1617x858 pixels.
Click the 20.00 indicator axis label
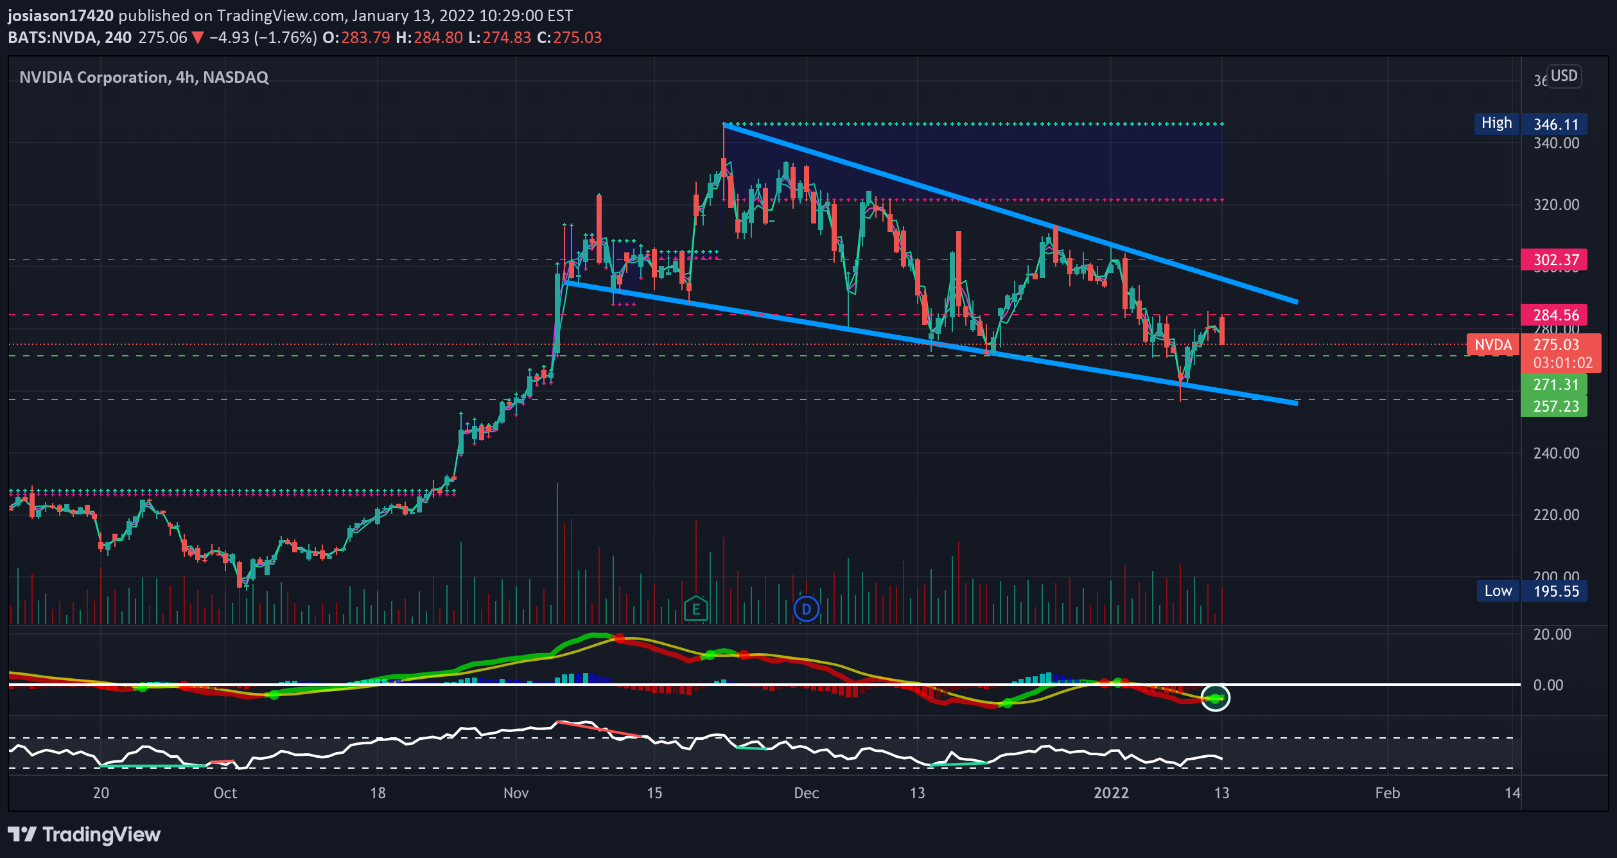(x=1552, y=635)
